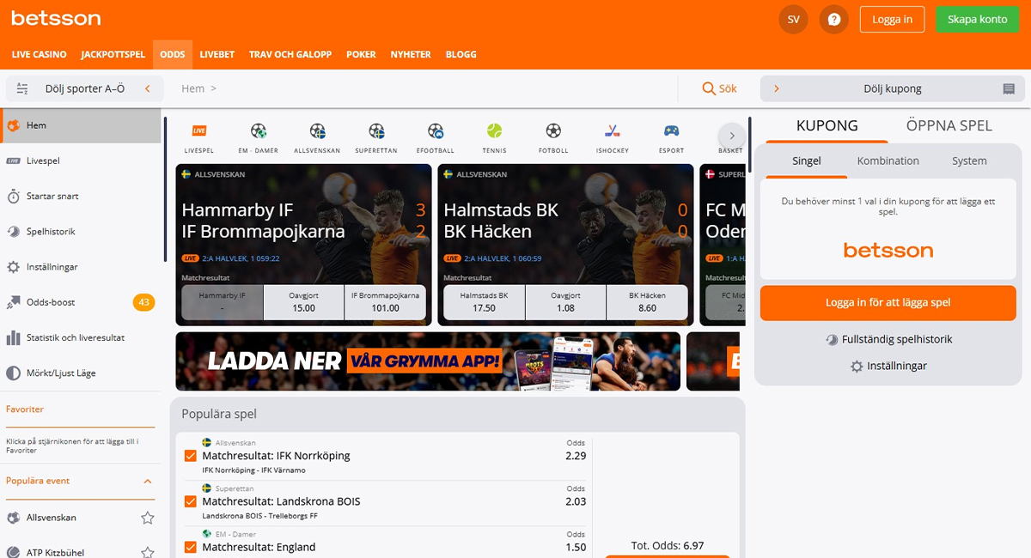The image size is (1031, 558).
Task: Click the betsson logo in header
Action: [56, 18]
